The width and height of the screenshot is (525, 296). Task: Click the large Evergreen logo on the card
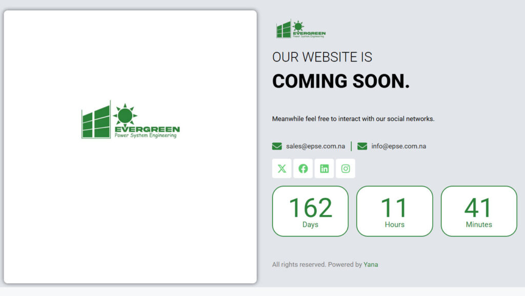pos(130,119)
